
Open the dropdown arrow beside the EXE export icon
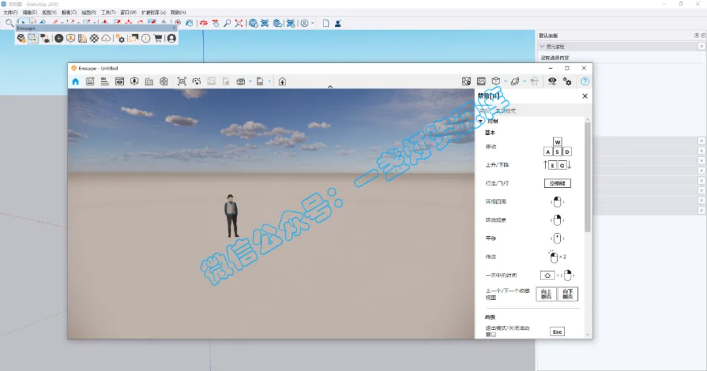coord(270,82)
